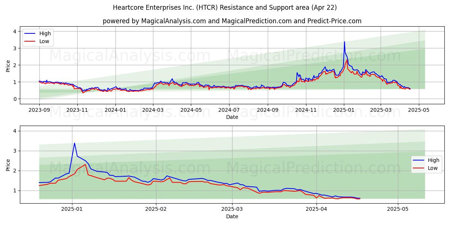This screenshot has height=225, width=450.
Task: Click the 'Price' y-axis title of top chart
Action: pyautogui.click(x=8, y=66)
